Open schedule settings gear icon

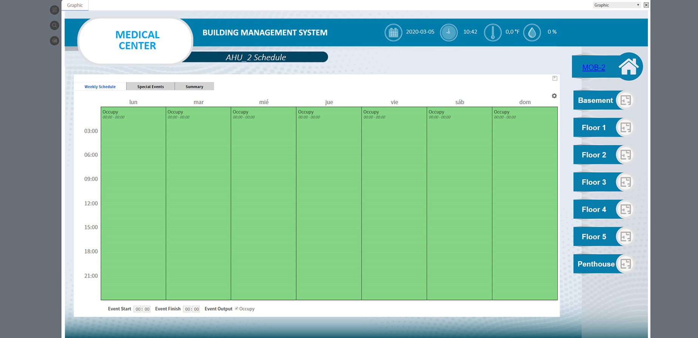[x=554, y=96]
